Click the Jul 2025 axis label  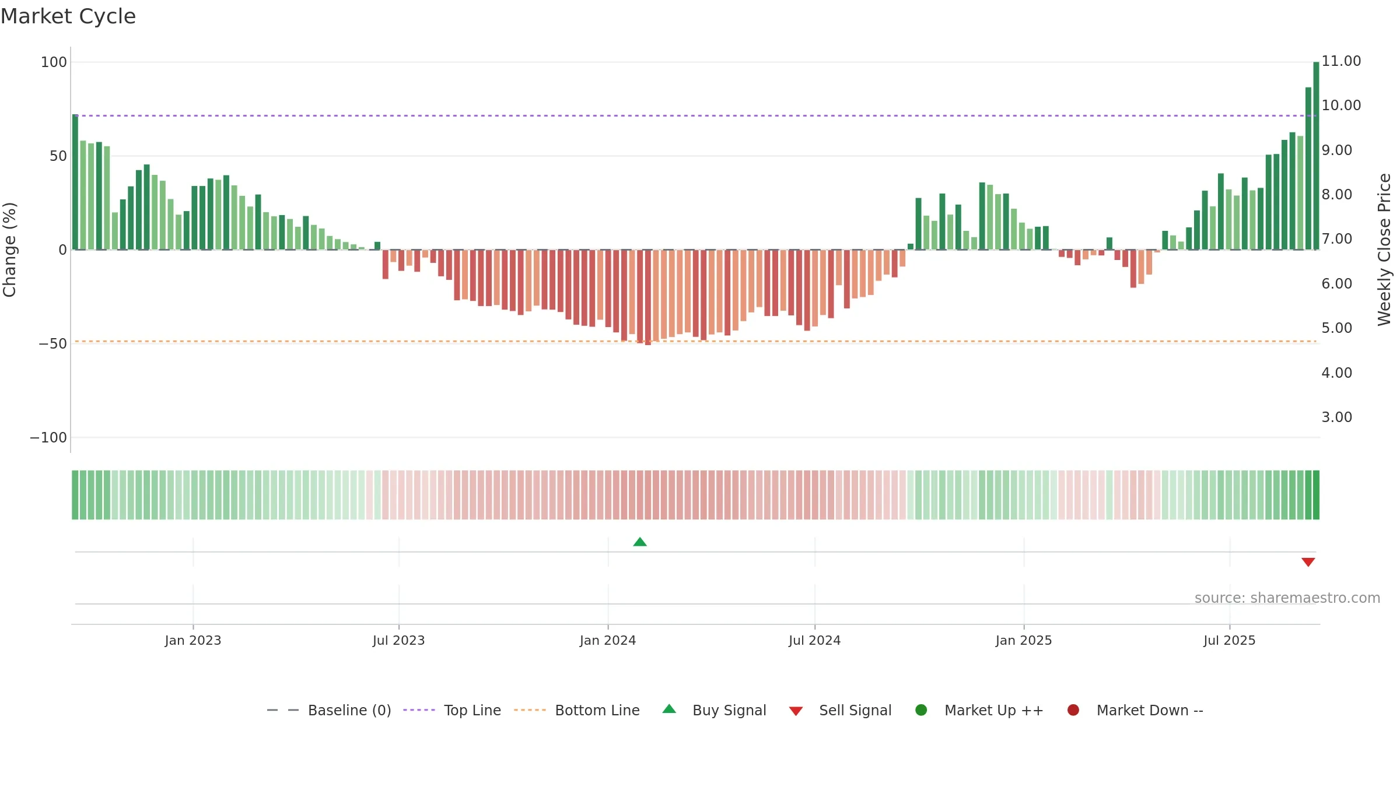[1230, 641]
